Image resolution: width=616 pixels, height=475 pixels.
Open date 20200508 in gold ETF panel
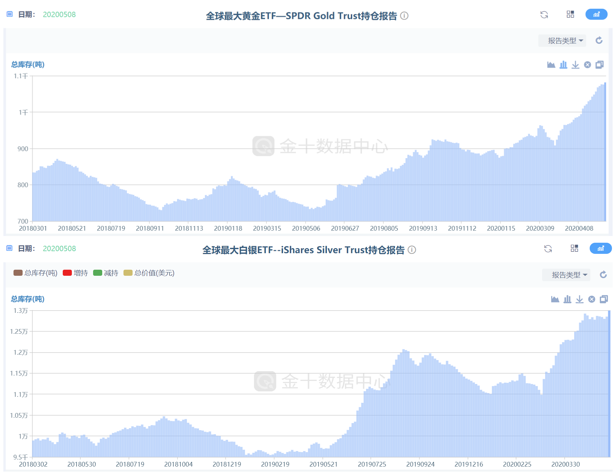point(59,14)
